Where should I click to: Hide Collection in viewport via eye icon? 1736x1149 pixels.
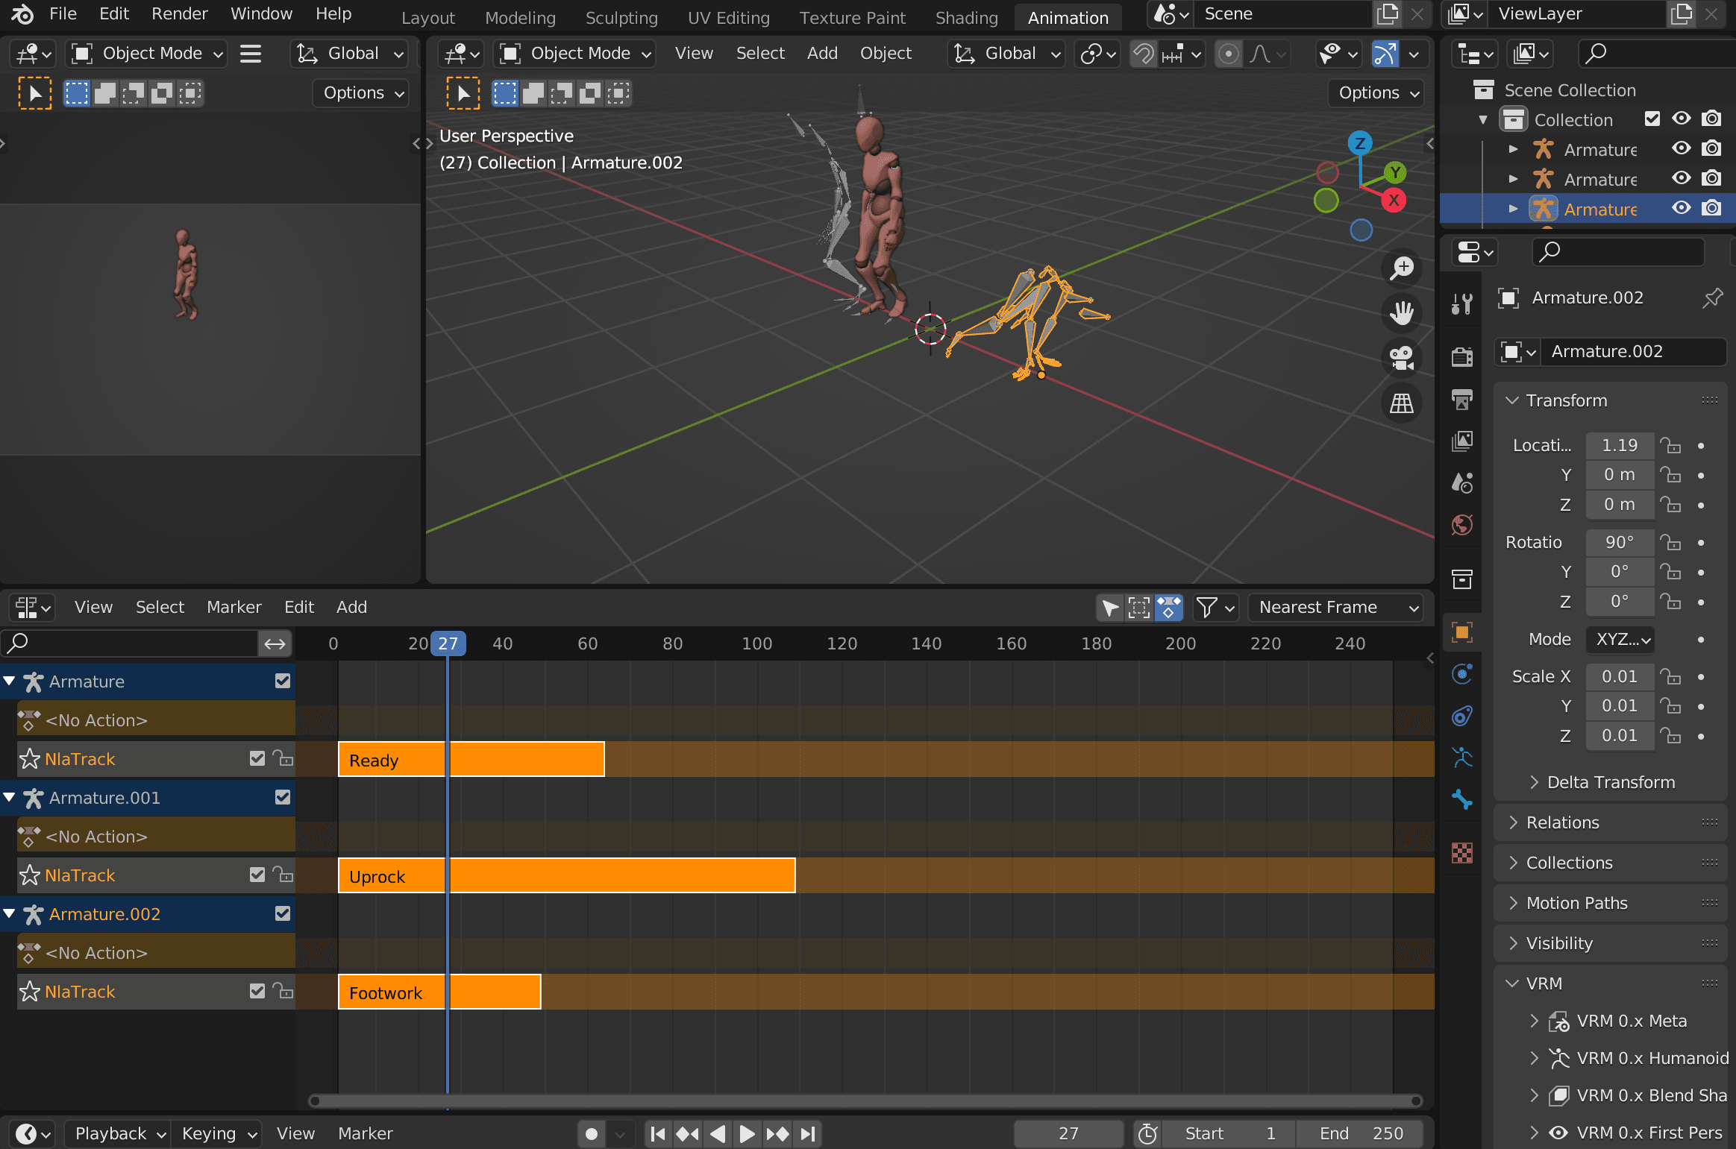pyautogui.click(x=1682, y=119)
